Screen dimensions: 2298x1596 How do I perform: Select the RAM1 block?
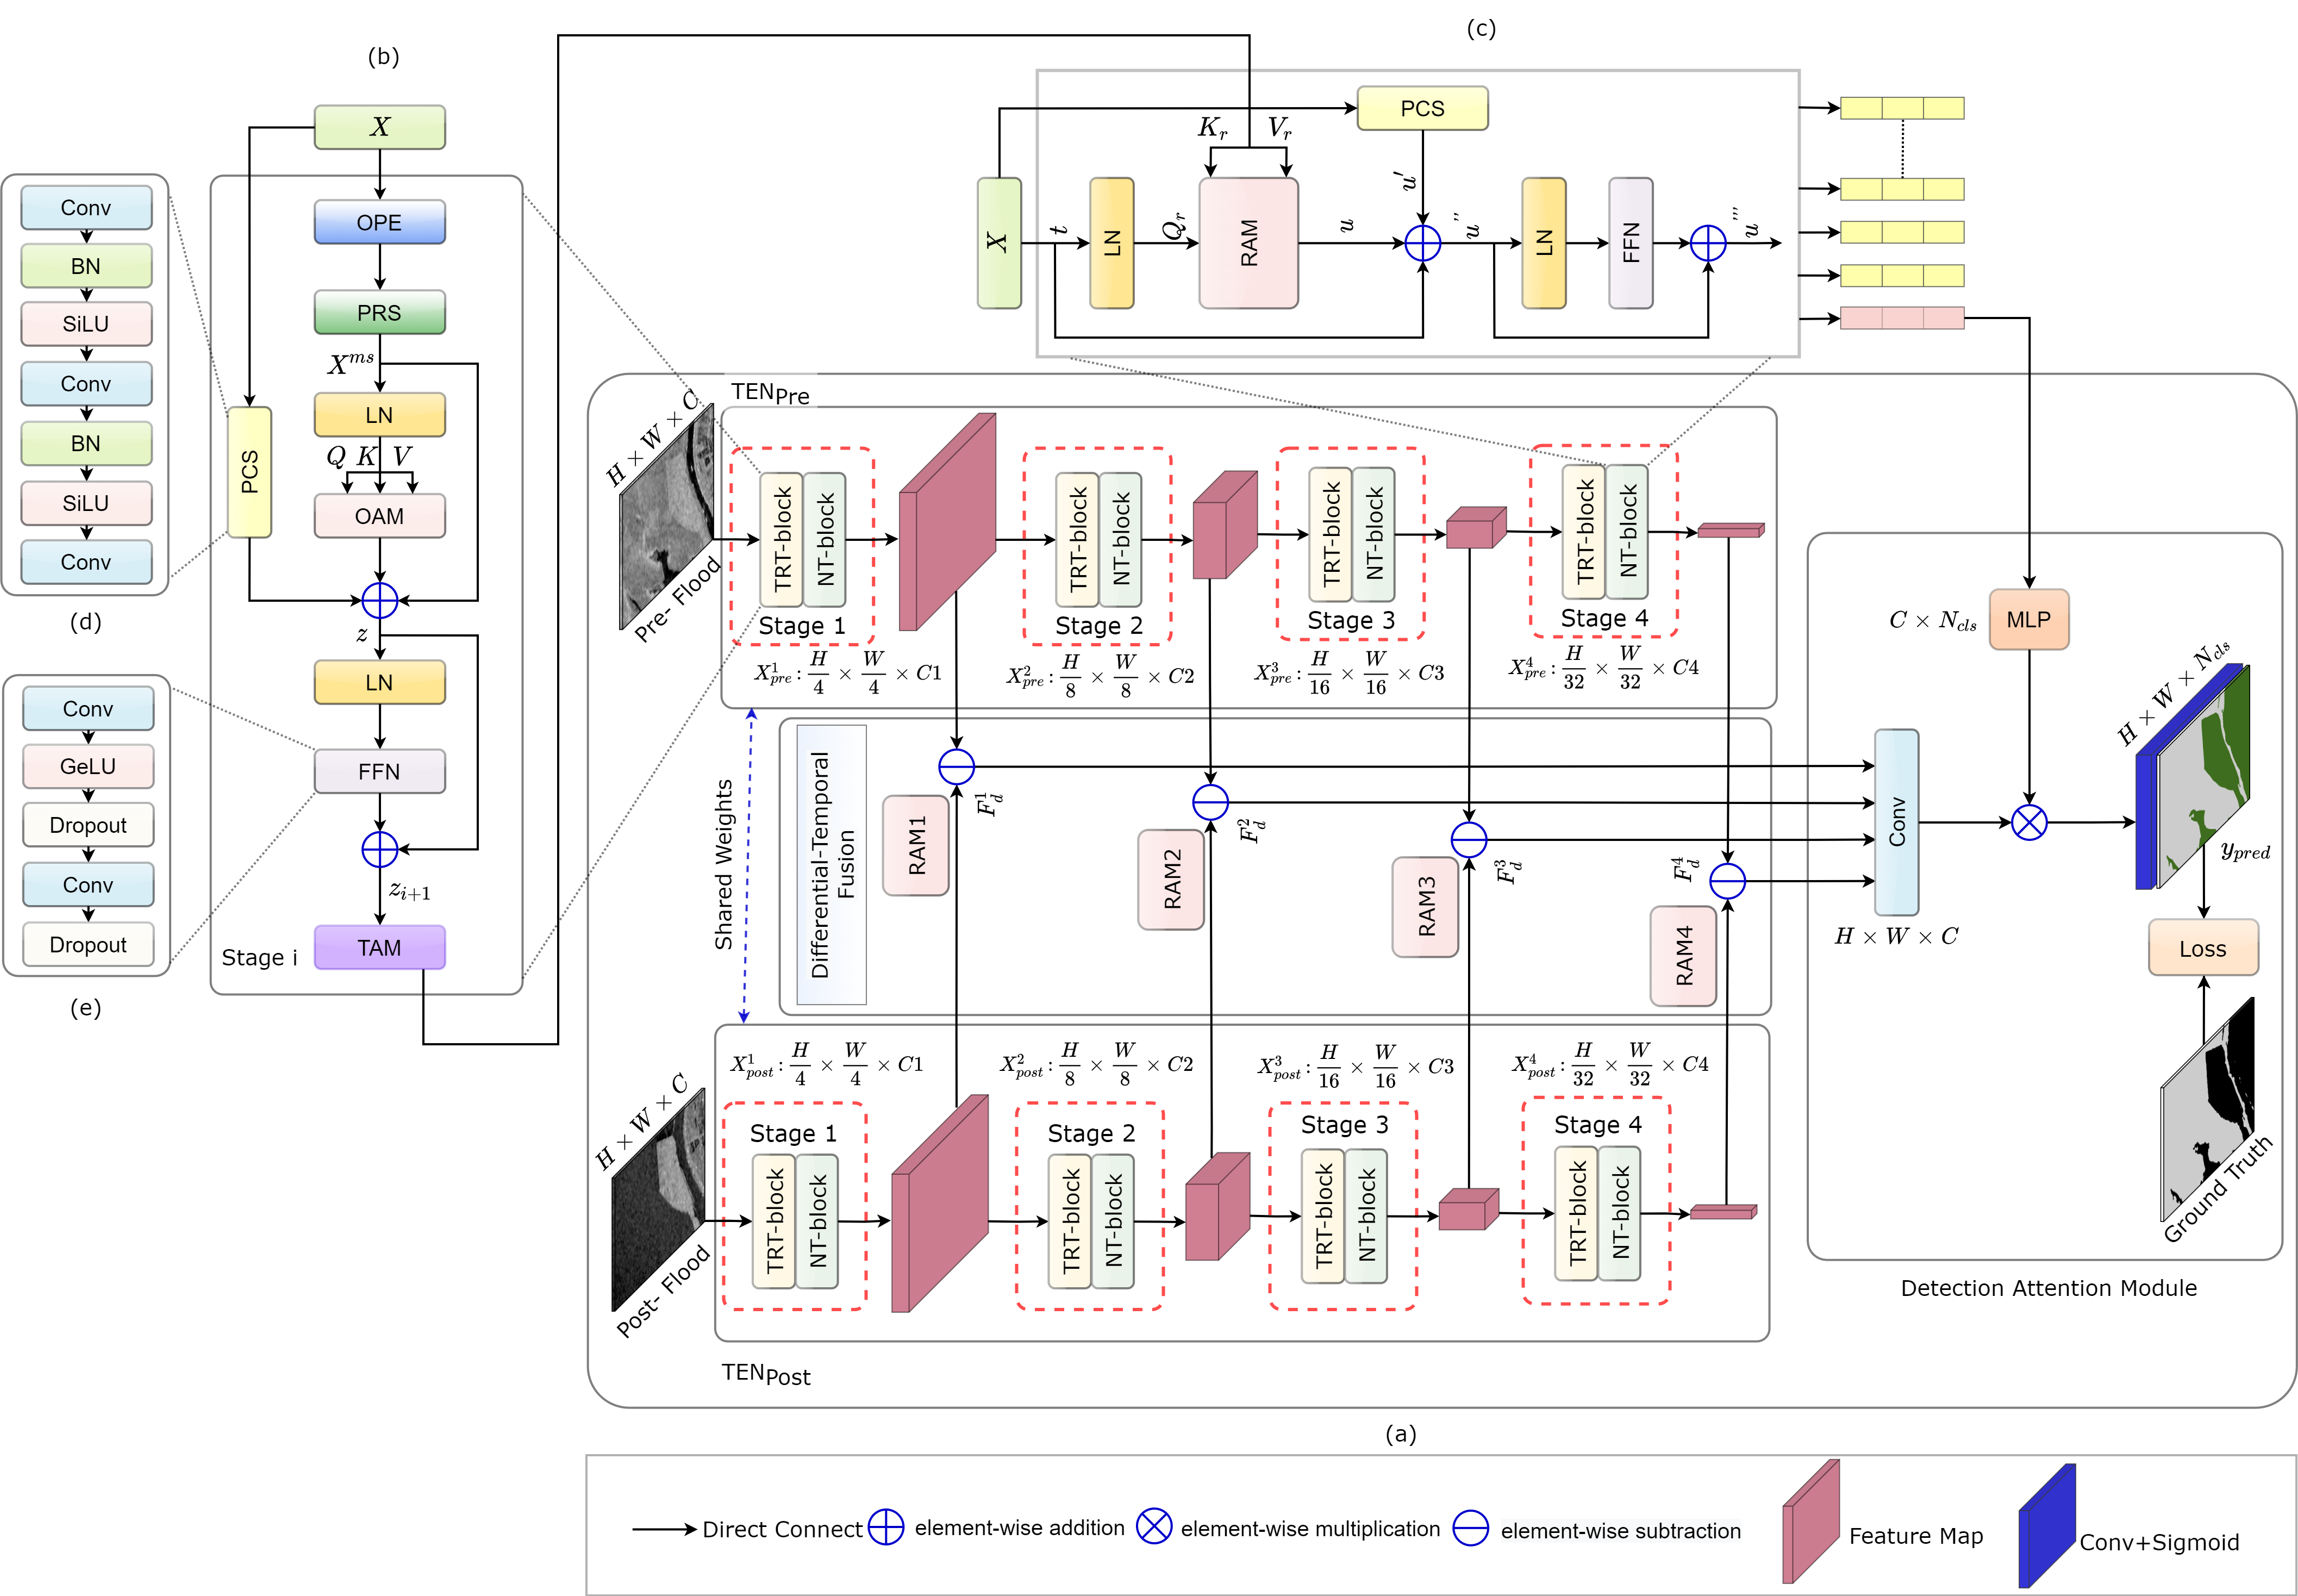[x=916, y=845]
